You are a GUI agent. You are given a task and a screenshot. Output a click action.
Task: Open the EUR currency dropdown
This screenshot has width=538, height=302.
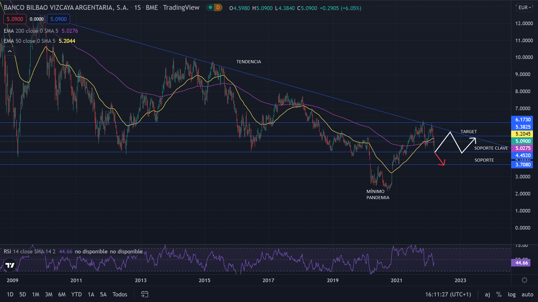click(x=525, y=8)
